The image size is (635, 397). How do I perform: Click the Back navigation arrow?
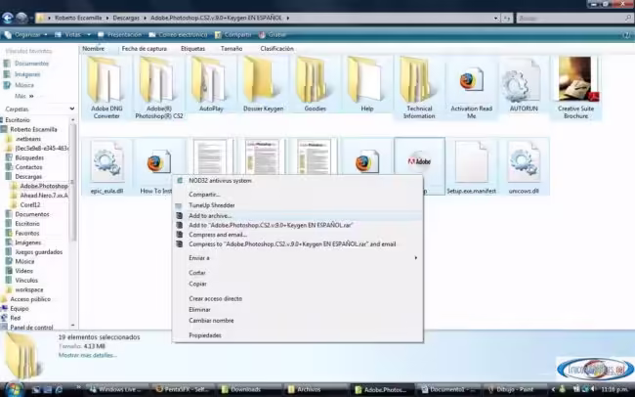pyautogui.click(x=7, y=18)
